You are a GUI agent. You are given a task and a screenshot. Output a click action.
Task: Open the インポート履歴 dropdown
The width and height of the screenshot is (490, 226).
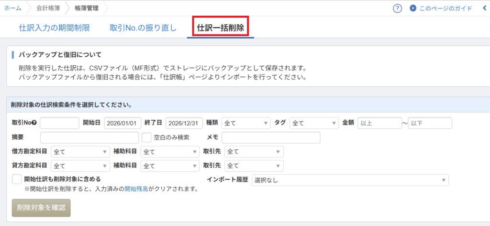pos(350,180)
